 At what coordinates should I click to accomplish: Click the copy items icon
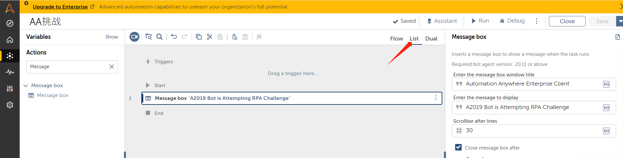tap(199, 37)
